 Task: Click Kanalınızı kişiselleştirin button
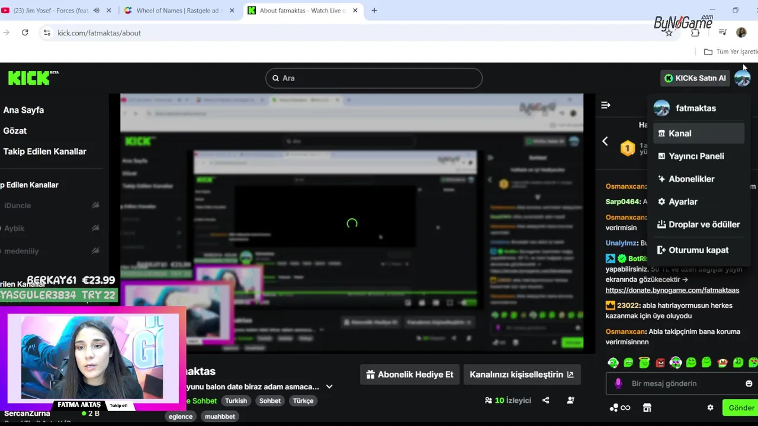522,375
